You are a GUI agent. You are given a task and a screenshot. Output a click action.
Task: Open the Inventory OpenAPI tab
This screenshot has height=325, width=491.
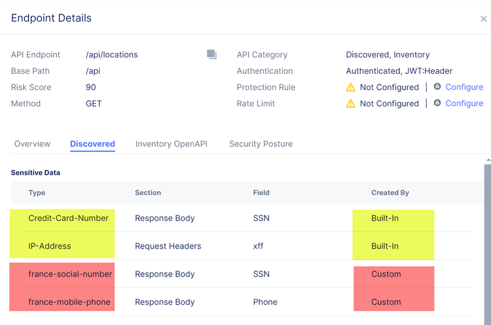coord(172,144)
